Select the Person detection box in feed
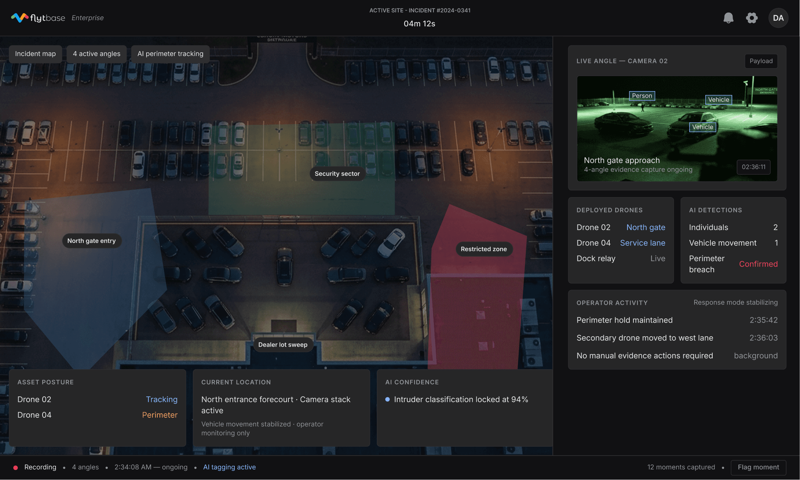This screenshot has width=800, height=480. [x=642, y=96]
